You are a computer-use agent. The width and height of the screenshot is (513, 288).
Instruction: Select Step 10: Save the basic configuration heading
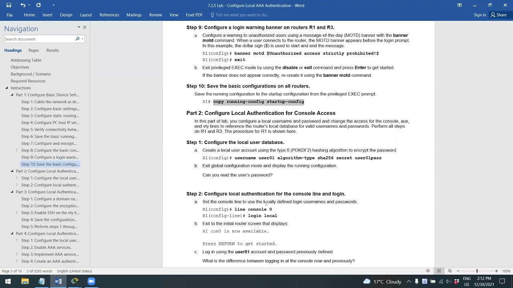point(50,164)
